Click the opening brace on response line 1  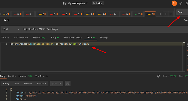[11, 90]
